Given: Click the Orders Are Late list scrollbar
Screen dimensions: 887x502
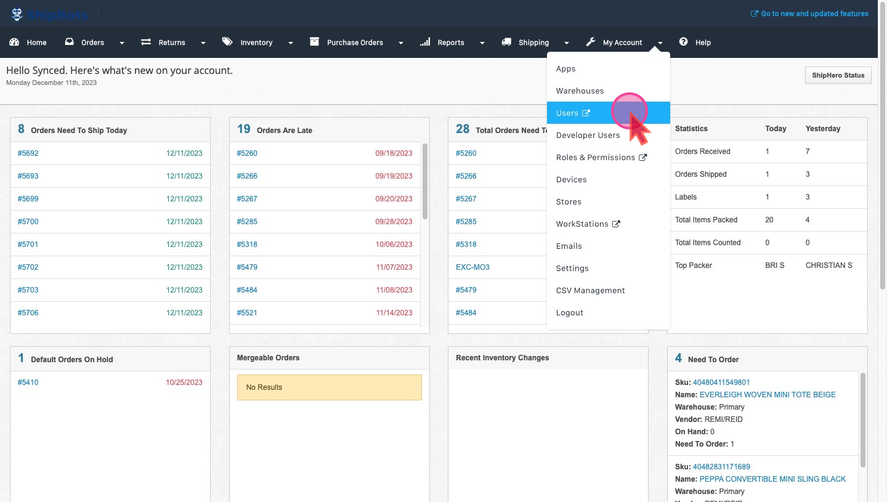Looking at the screenshot, I should pos(425,181).
